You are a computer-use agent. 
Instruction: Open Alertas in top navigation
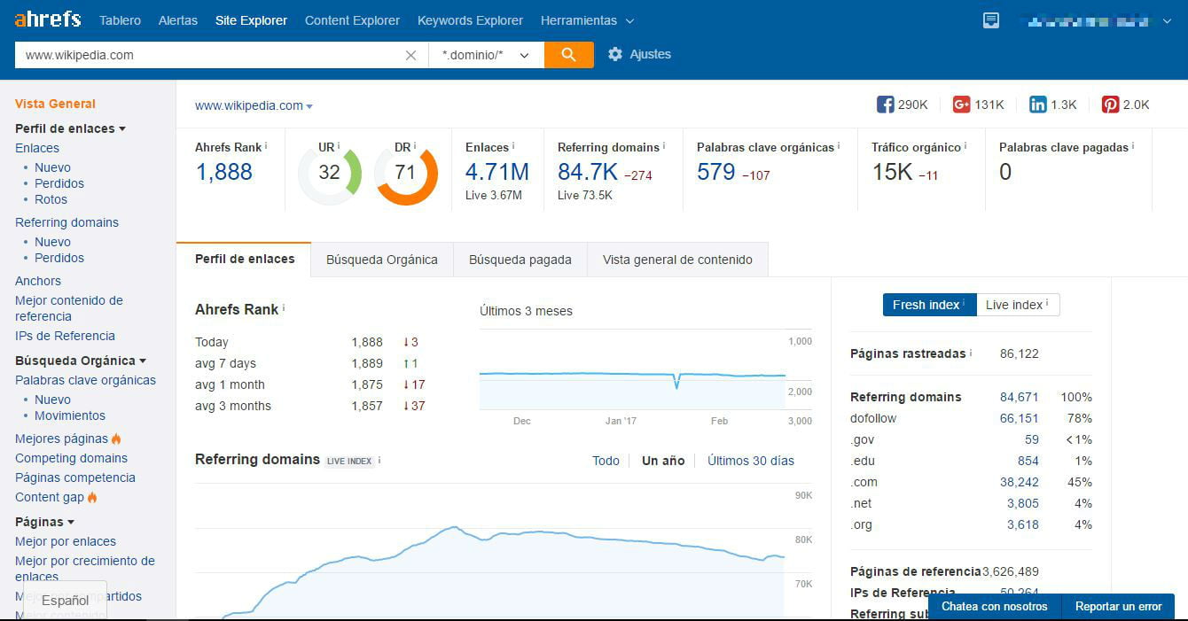coord(178,20)
